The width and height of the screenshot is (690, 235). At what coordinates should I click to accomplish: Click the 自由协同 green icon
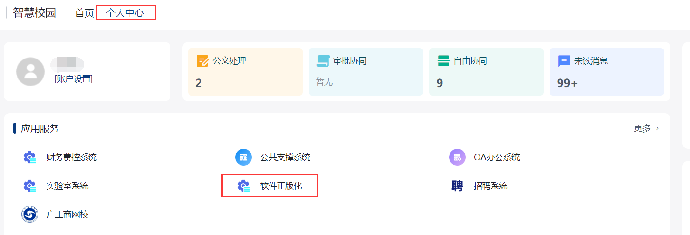pyautogui.click(x=443, y=61)
